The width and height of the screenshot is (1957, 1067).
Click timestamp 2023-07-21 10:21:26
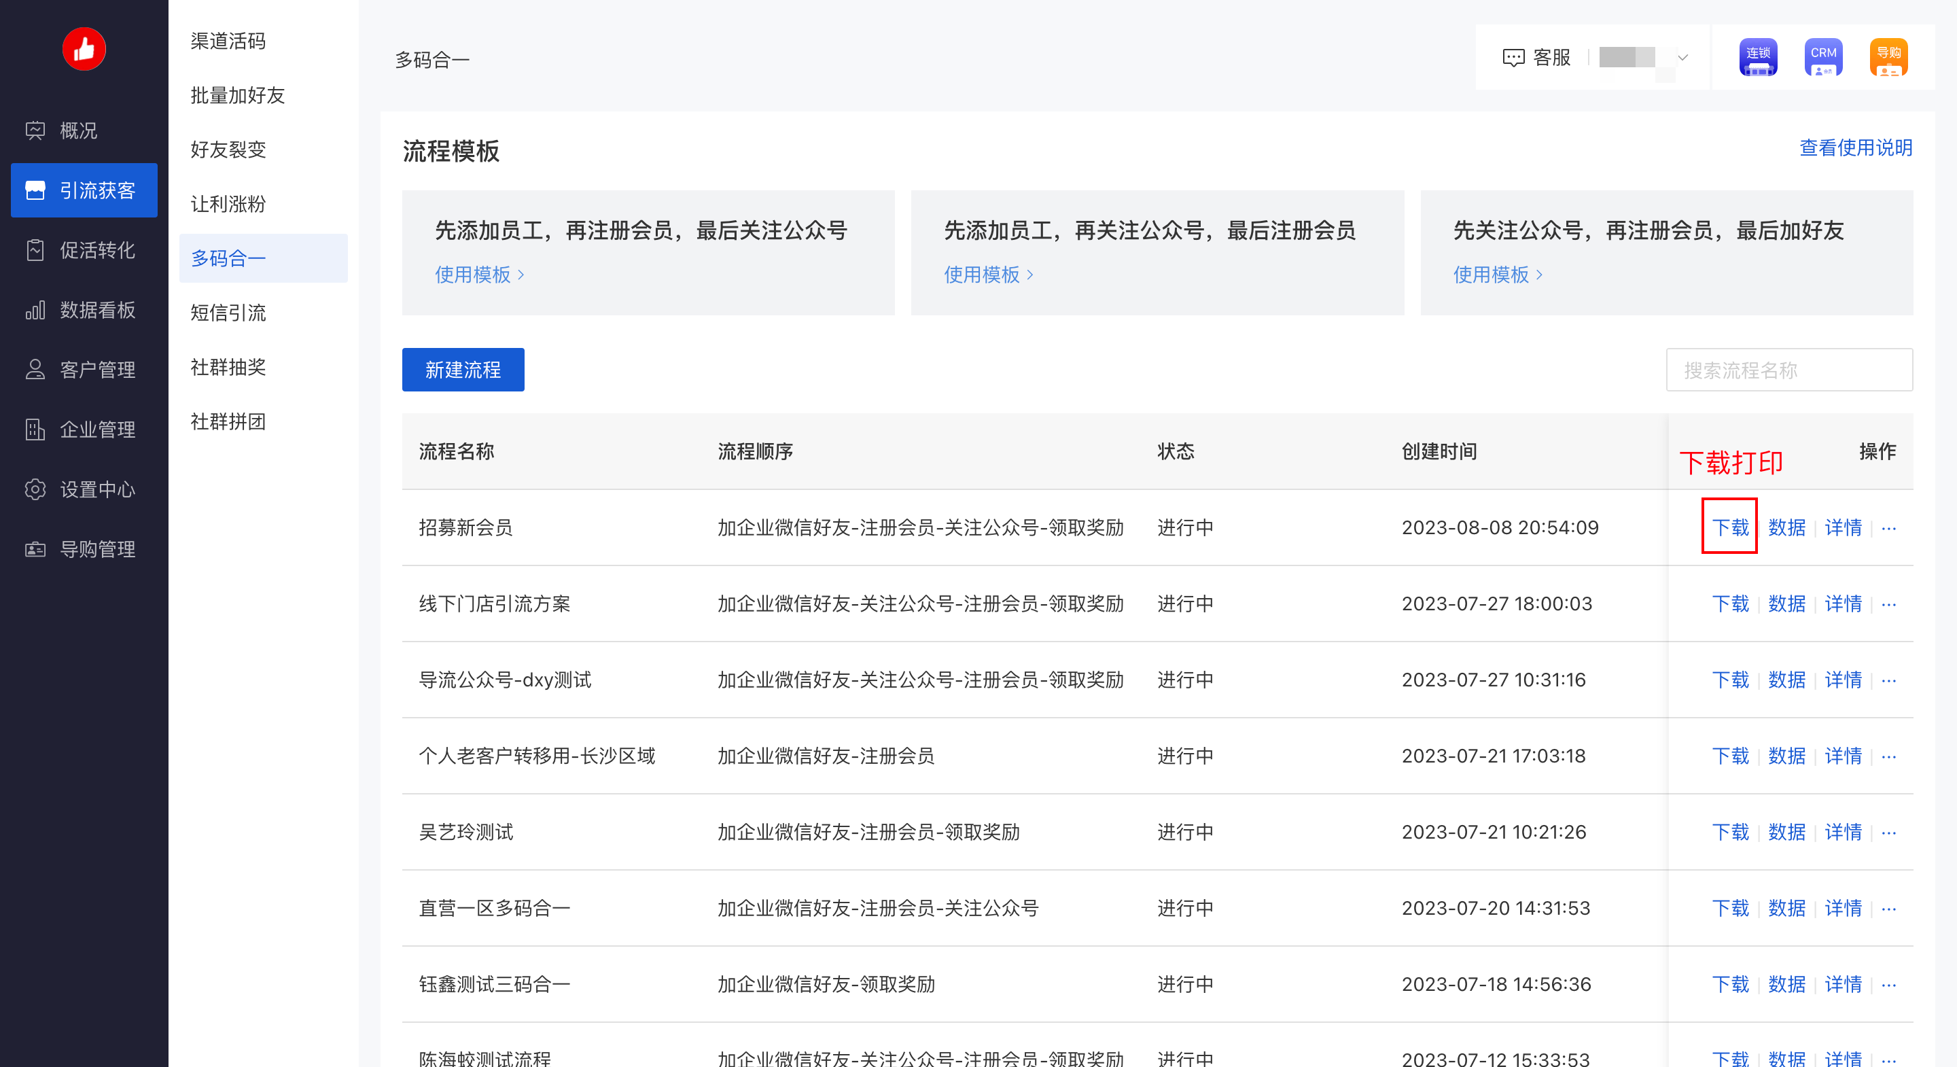(x=1494, y=831)
